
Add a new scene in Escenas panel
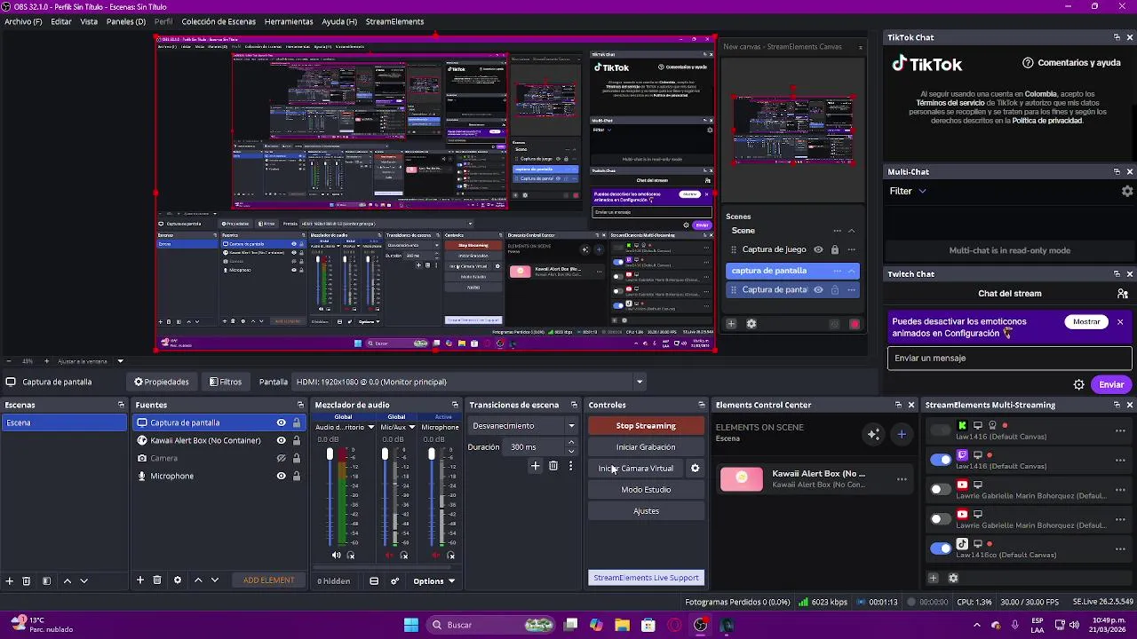pos(10,580)
